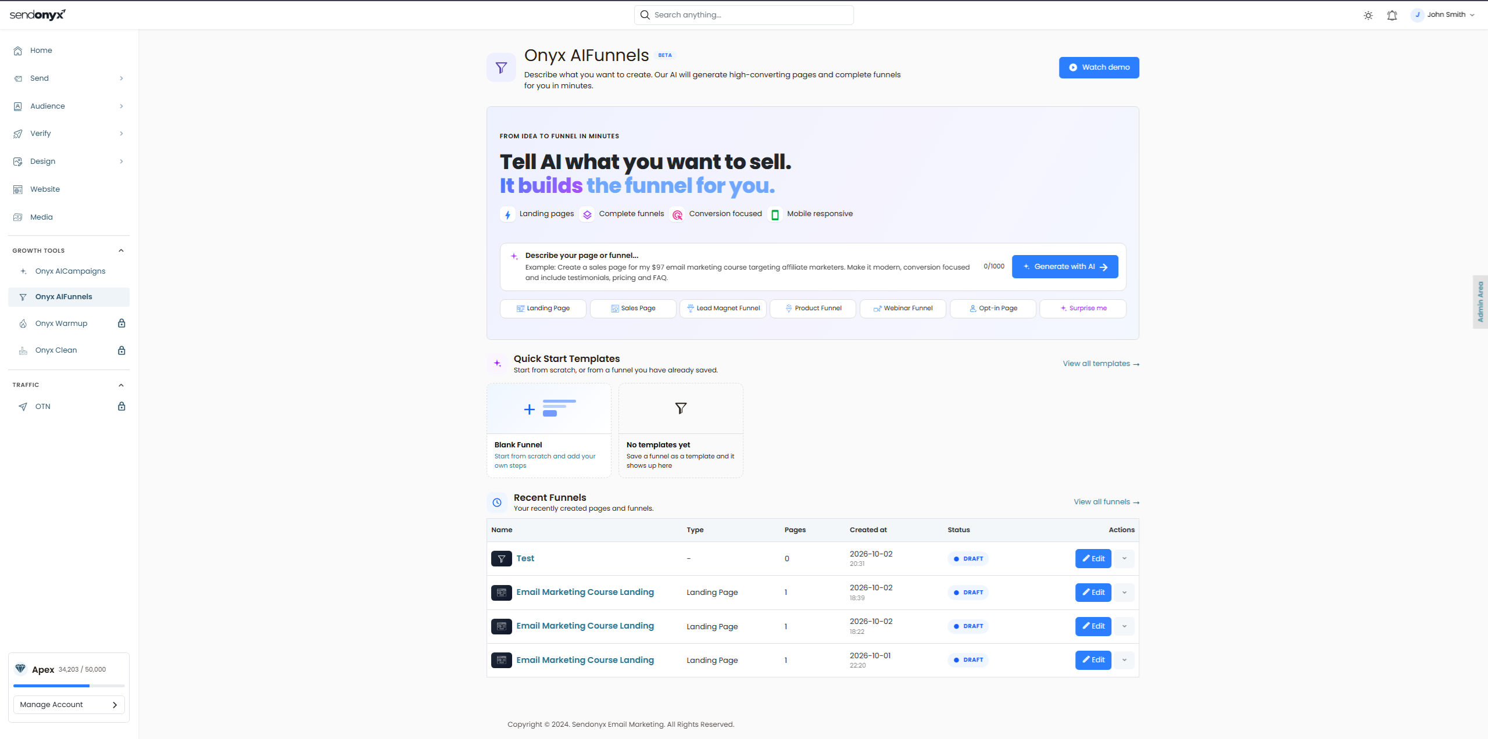Click the Sendonyx logo
Image resolution: width=1488 pixels, height=739 pixels.
pos(38,15)
